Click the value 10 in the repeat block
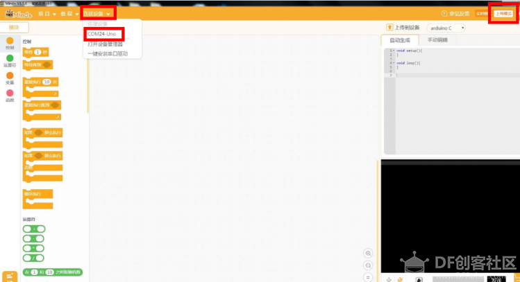 47,82
